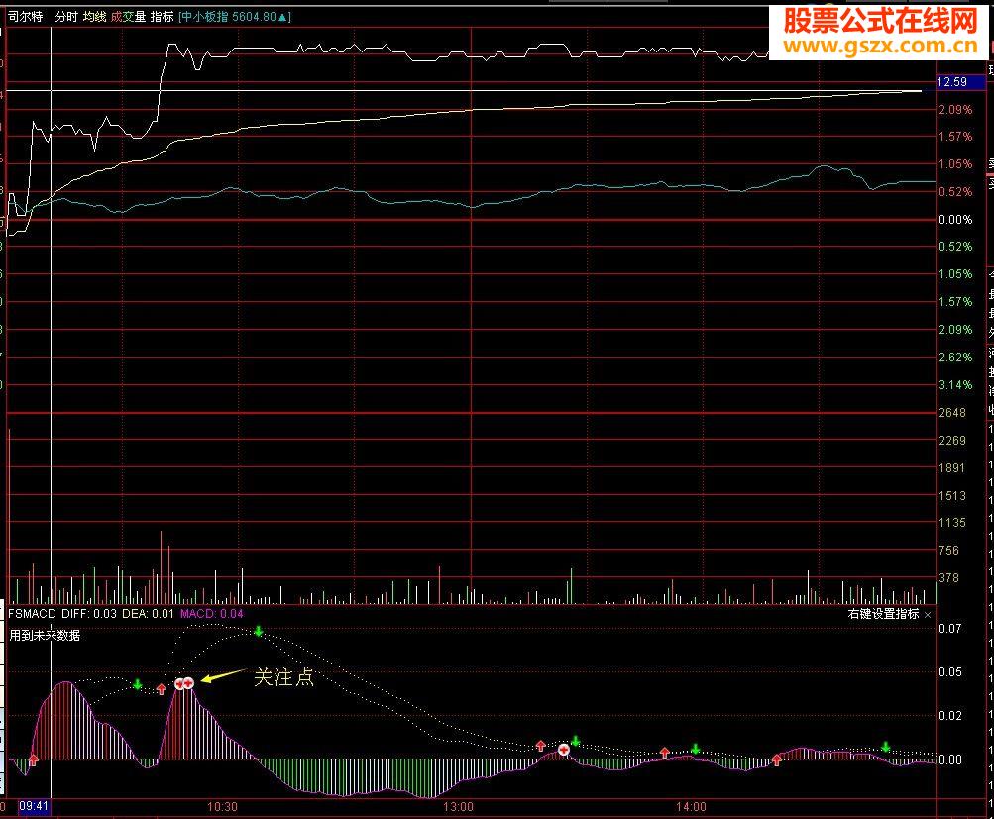Click the 14:00 time axis label
Viewport: 994px width, 819px height.
coord(691,807)
